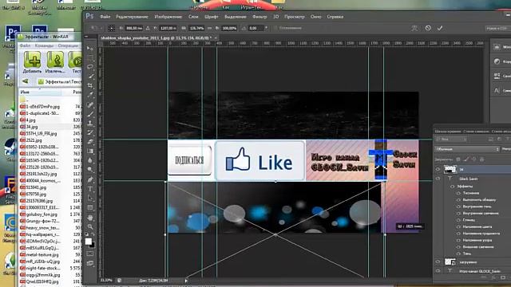511x287 pixels.
Task: Click the background color swatch
Action: tap(93, 245)
